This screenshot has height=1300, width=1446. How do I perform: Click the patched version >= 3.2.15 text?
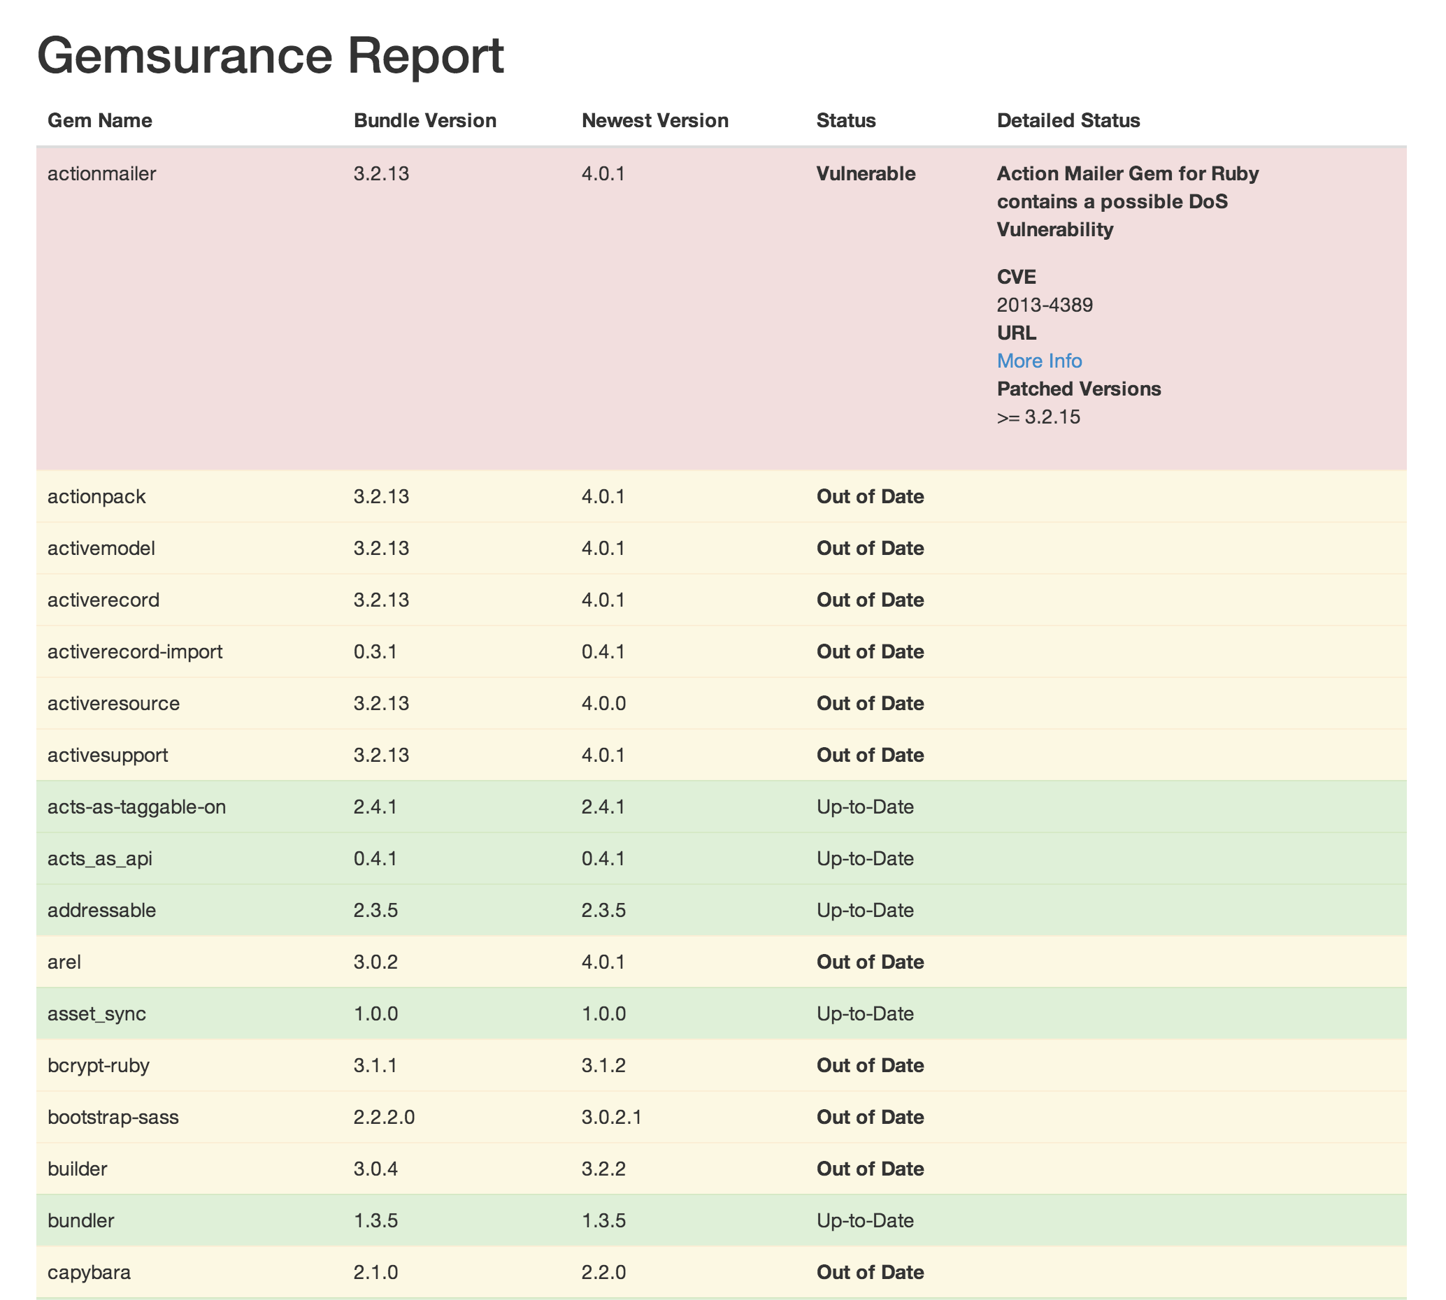[1038, 417]
